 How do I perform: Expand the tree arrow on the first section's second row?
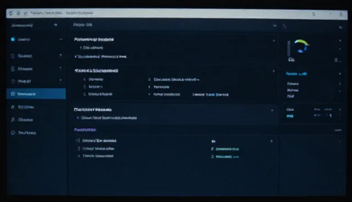click(75, 57)
